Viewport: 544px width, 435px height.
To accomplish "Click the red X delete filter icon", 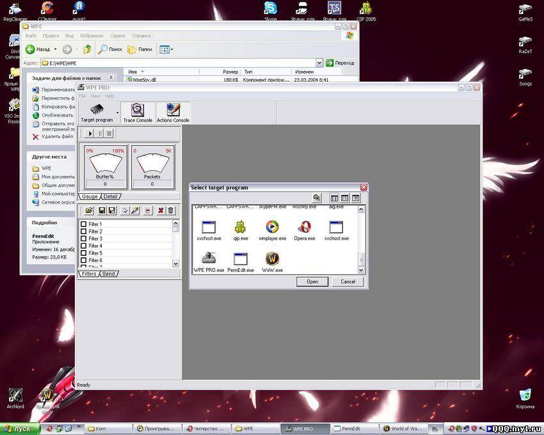I will click(161, 210).
